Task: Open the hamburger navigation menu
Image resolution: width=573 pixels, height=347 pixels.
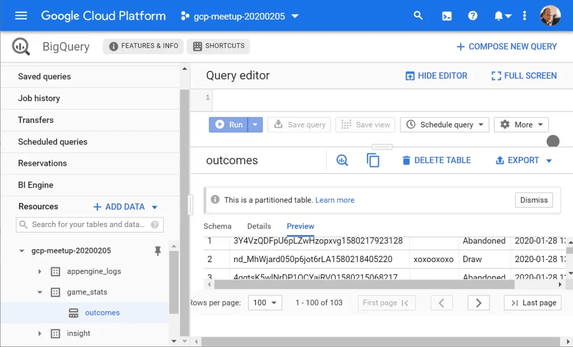Action: [x=21, y=16]
